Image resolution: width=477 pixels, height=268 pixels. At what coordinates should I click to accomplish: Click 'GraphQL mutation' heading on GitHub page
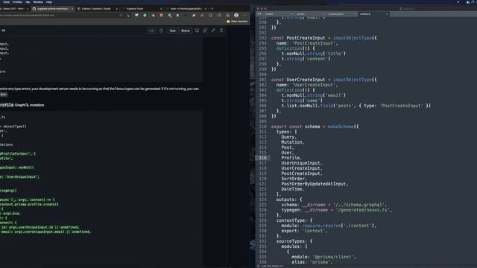click(x=30, y=105)
